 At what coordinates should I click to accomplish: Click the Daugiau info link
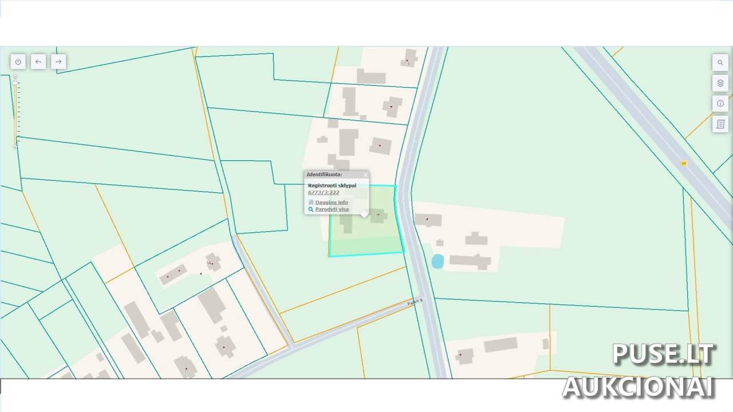click(x=332, y=203)
